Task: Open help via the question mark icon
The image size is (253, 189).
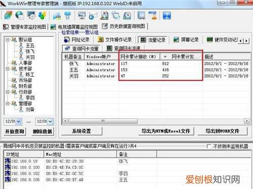Action: 167,16
